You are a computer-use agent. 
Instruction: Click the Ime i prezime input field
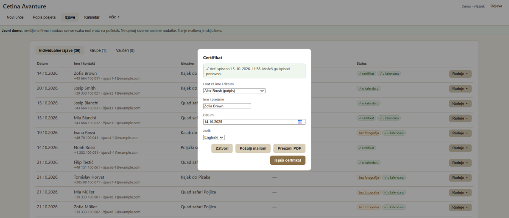227,106
